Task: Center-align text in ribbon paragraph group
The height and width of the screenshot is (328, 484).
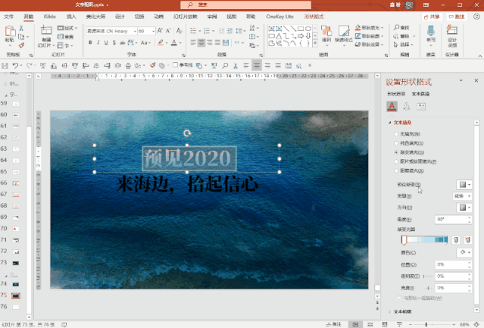Action: click(x=201, y=42)
